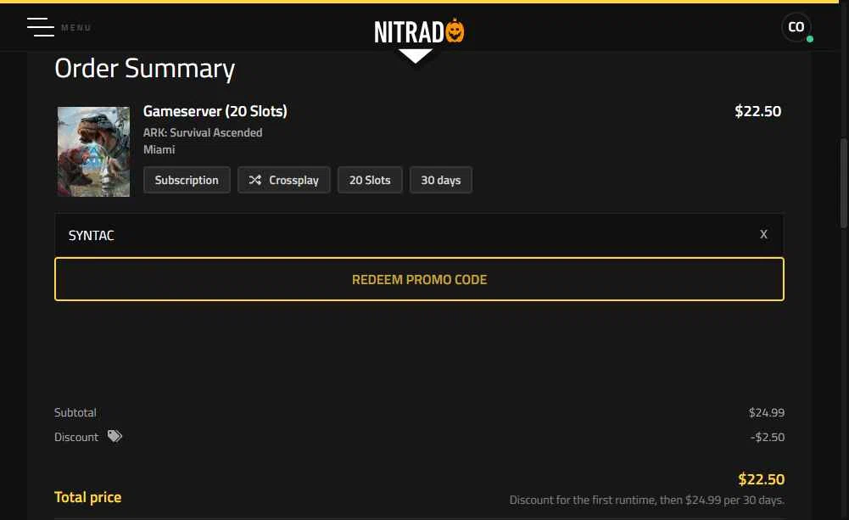
Task: Click the 'Discount' label
Action: point(76,437)
